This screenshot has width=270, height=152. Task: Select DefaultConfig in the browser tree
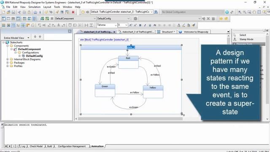(x=34, y=56)
